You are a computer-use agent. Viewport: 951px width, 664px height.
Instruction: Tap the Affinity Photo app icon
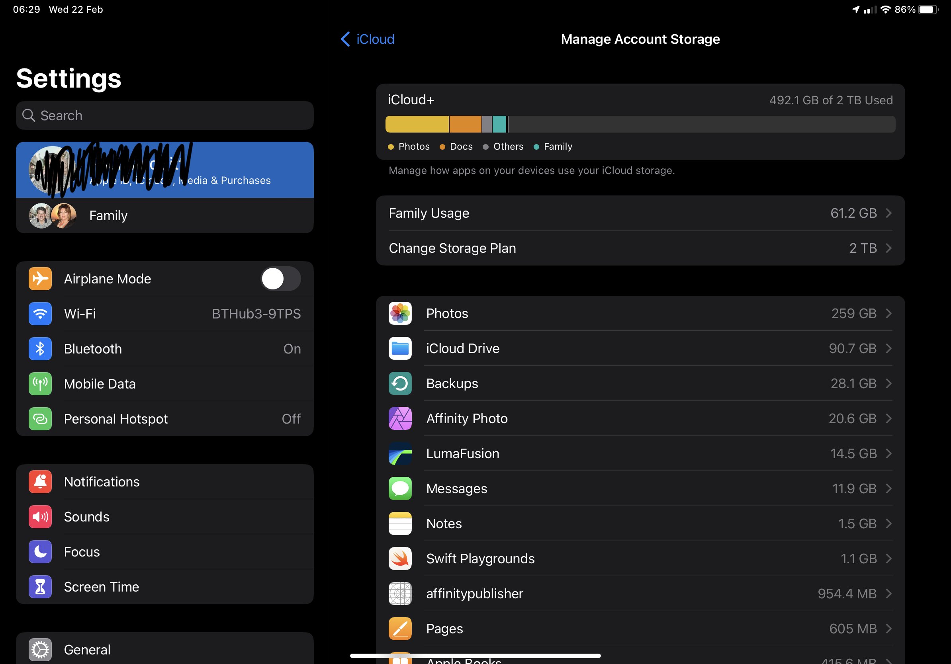(x=400, y=418)
